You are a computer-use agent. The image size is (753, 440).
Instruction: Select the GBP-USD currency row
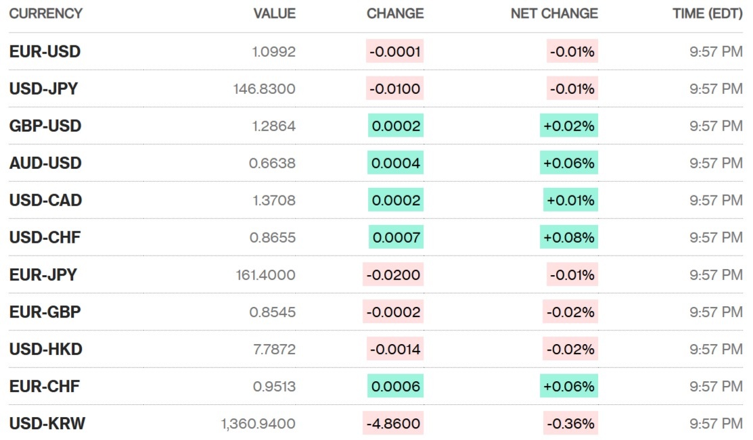click(45, 126)
